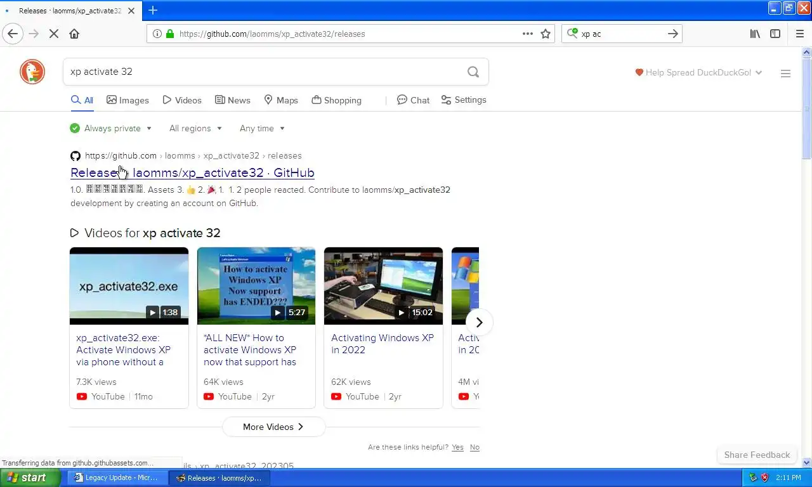Viewport: 812px width, 487px height.
Task: Open Activating Windows XP in 2022 title
Action: point(383,344)
